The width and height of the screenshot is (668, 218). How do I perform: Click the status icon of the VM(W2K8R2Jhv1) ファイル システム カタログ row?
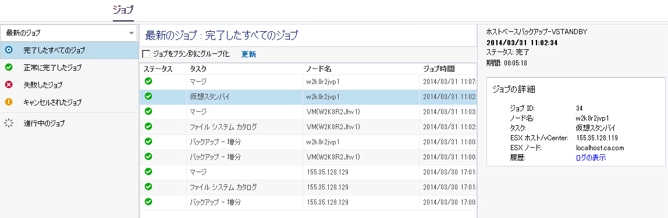pos(148,126)
